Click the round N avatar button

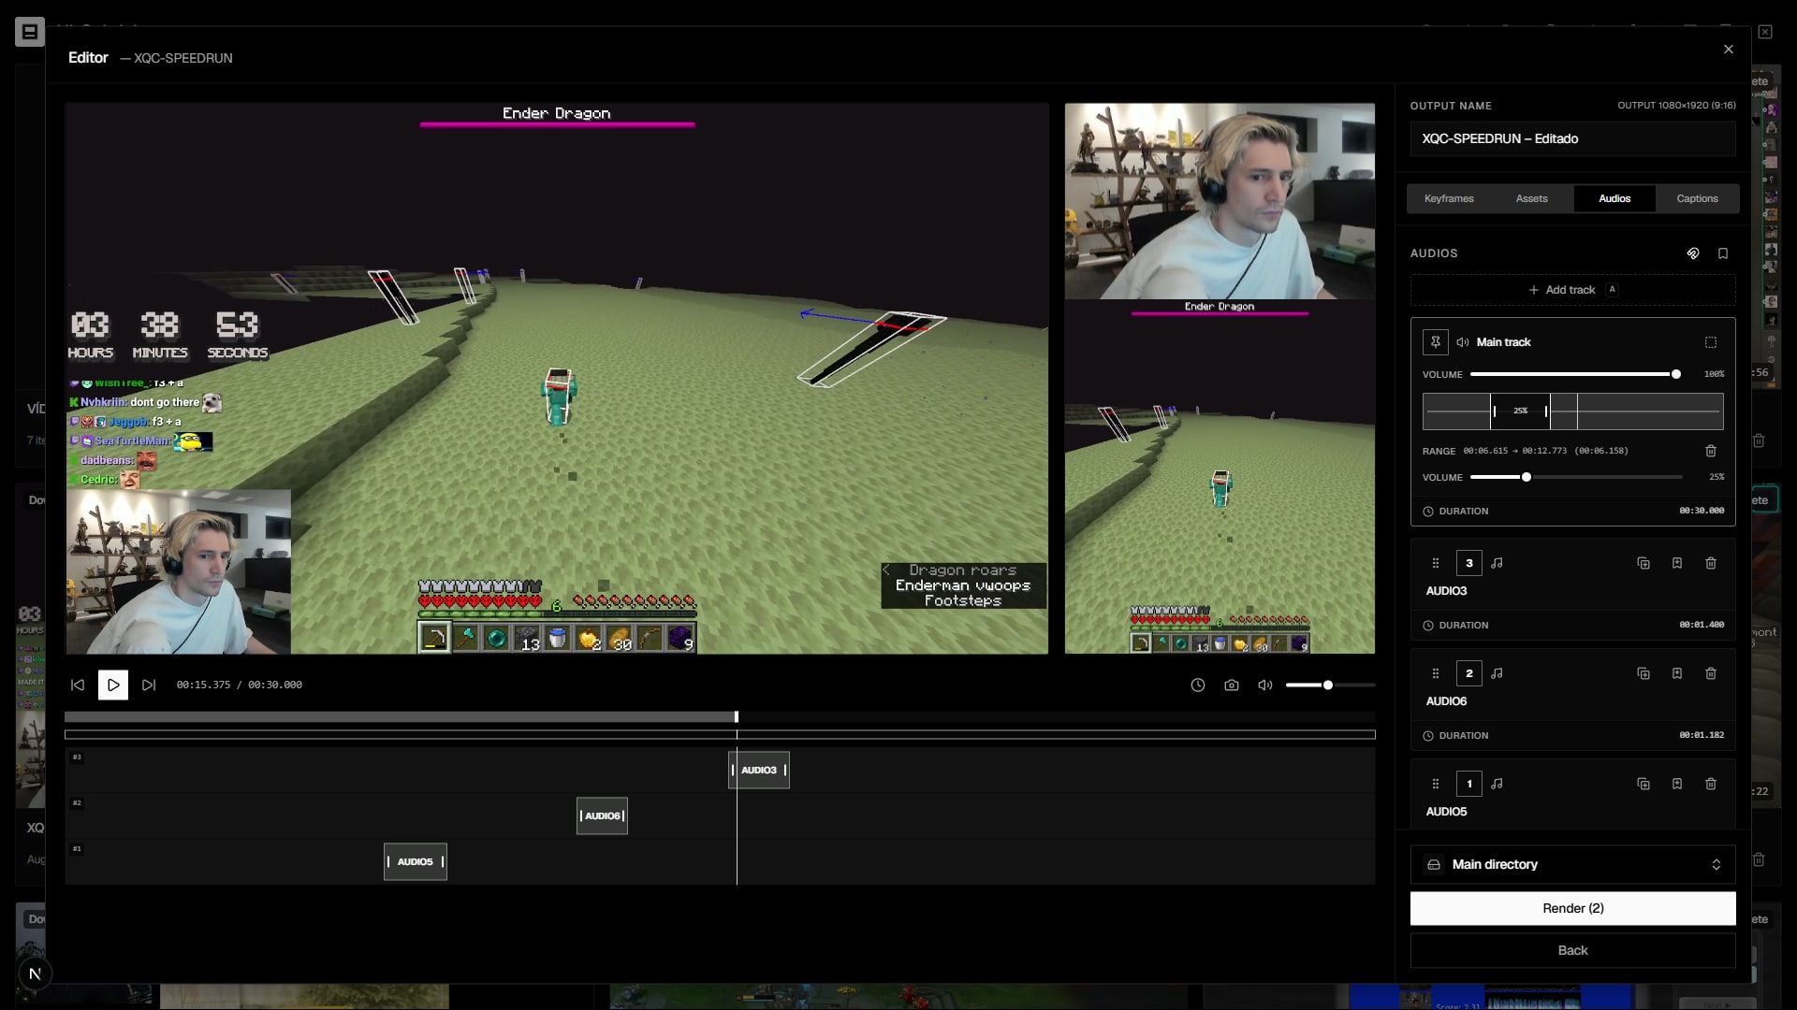click(x=35, y=974)
